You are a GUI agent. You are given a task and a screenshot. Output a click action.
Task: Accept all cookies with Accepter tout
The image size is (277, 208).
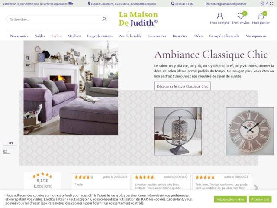(x=260, y=199)
